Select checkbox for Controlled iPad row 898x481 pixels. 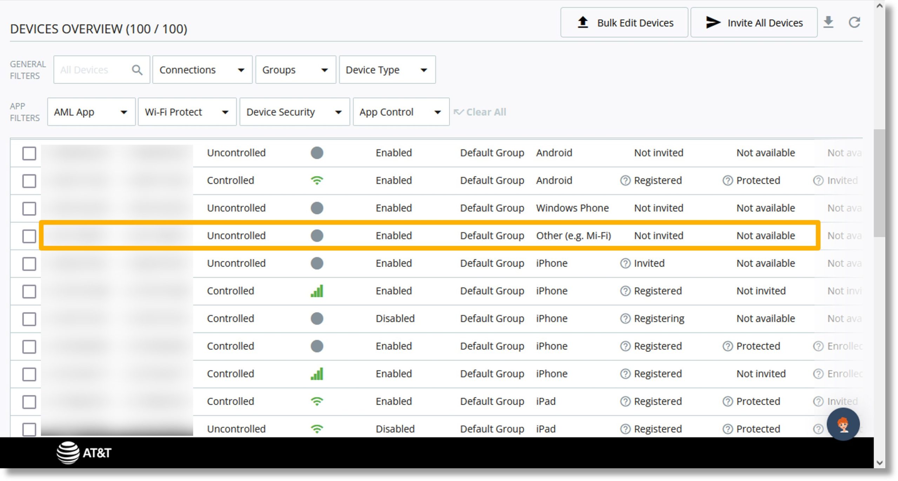29,402
